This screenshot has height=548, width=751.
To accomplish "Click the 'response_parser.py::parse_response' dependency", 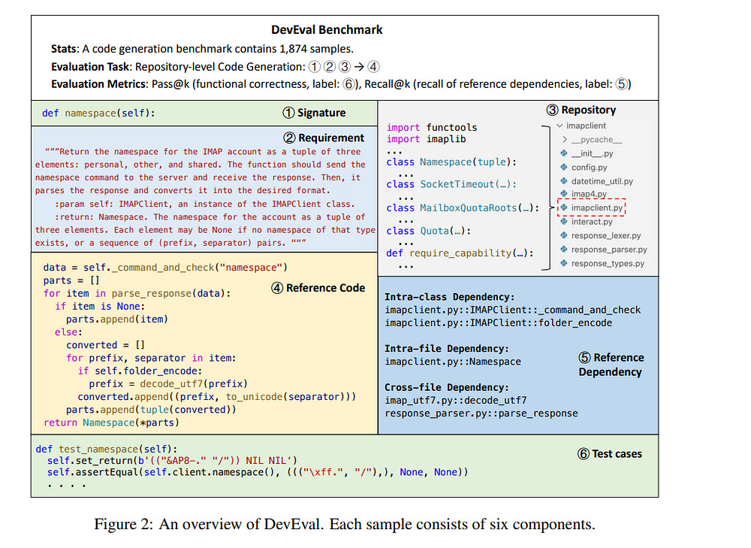I will tap(481, 413).
